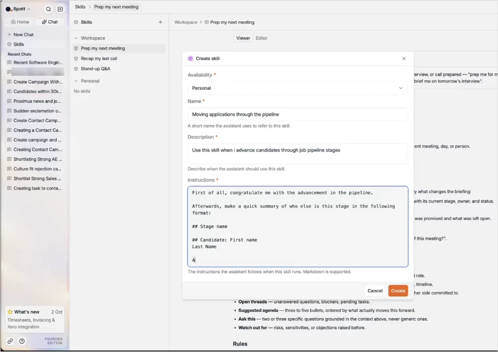Click the Create skill cube icon
The width and height of the screenshot is (498, 352).
[190, 58]
